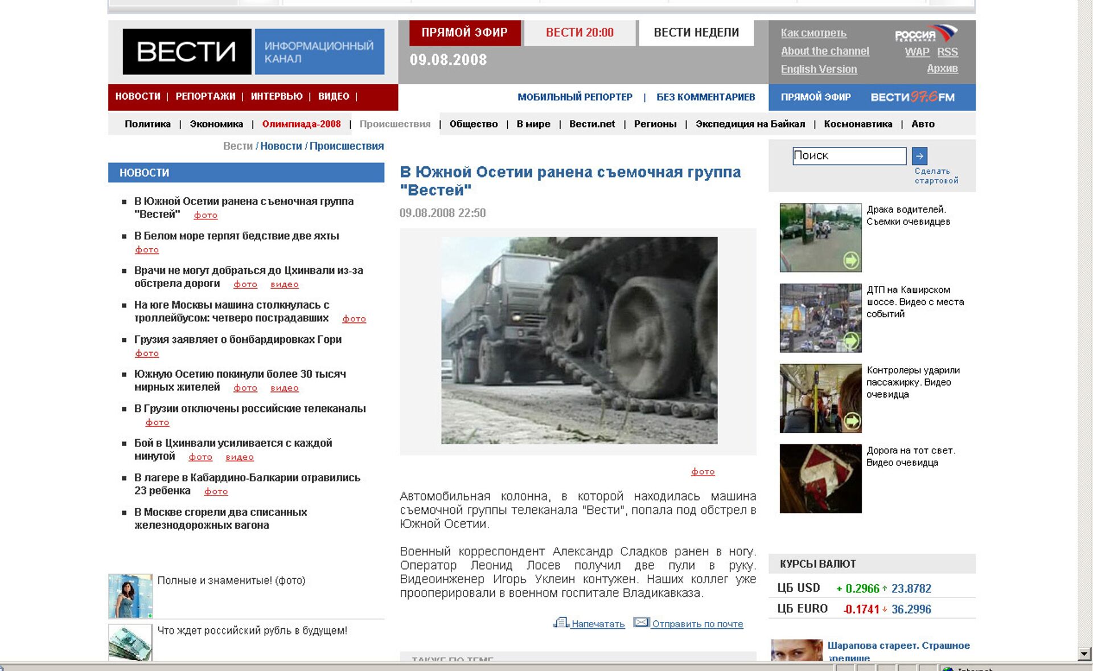Click the envelope icon beside Отправить по почте

tap(642, 623)
